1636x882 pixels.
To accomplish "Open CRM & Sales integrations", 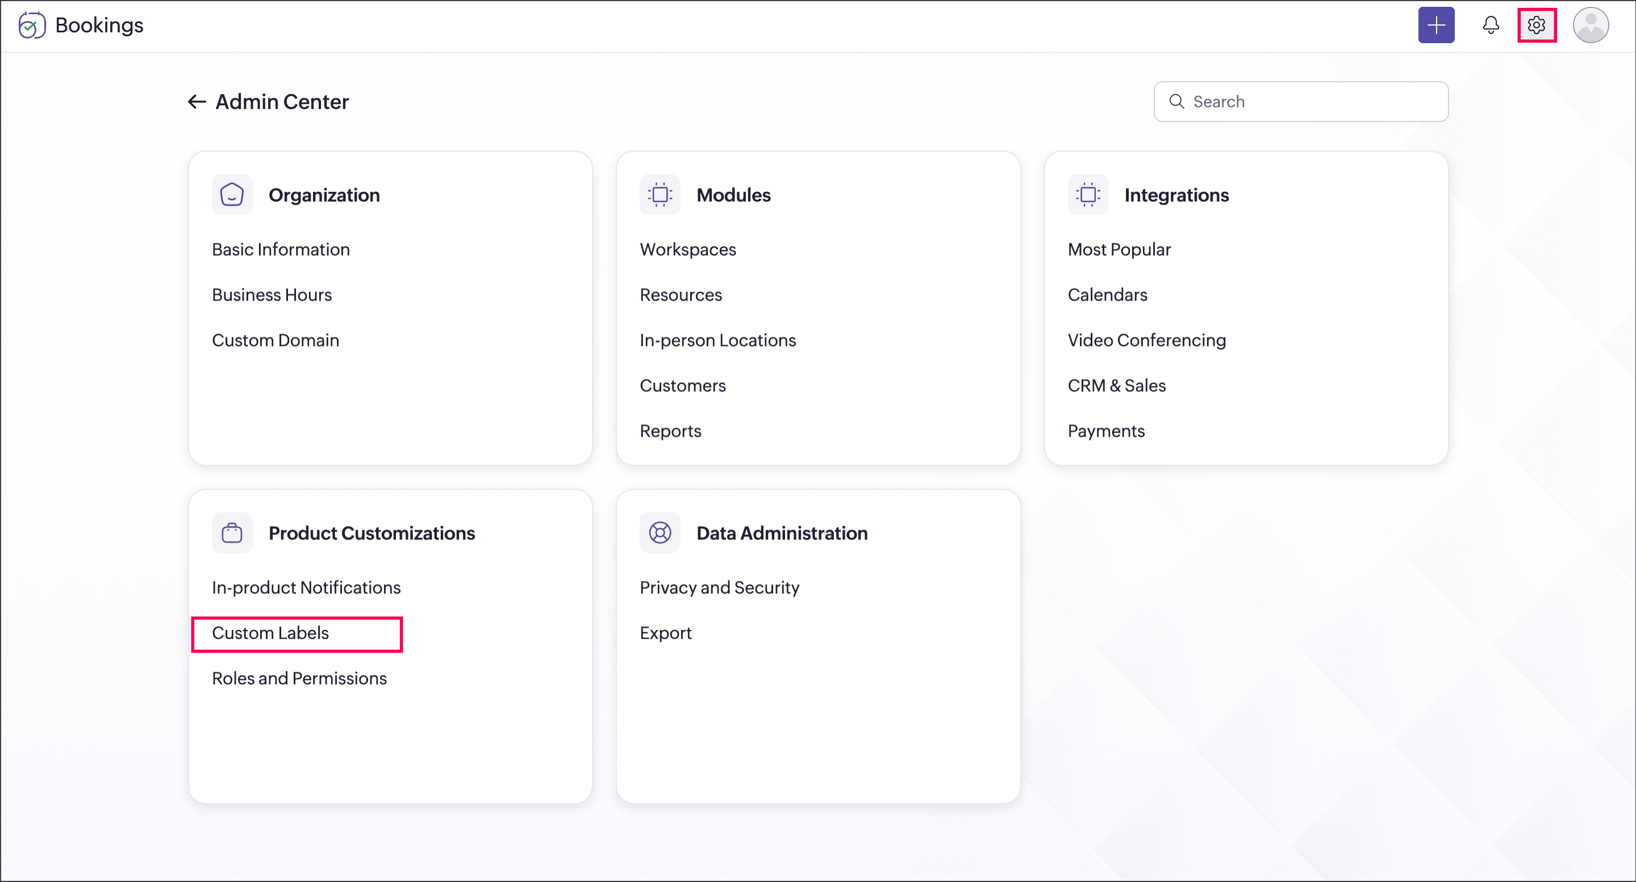I will click(1116, 386).
